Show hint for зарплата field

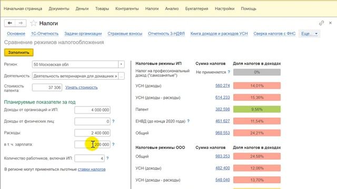113,144
